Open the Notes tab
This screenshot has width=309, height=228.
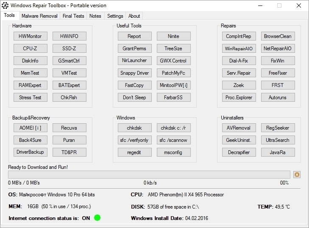tap(95, 16)
